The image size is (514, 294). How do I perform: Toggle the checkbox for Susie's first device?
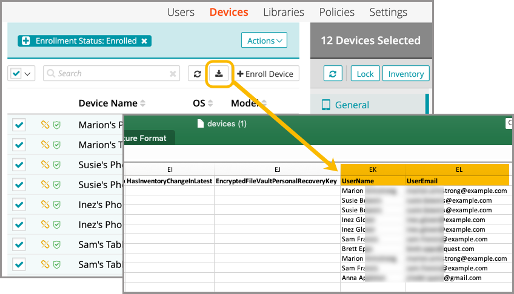tap(19, 165)
